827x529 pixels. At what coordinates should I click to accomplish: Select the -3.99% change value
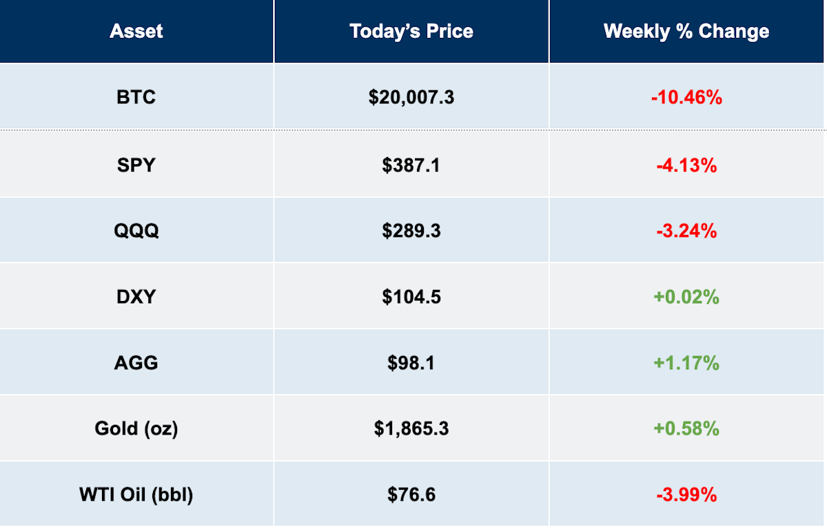[x=686, y=495]
